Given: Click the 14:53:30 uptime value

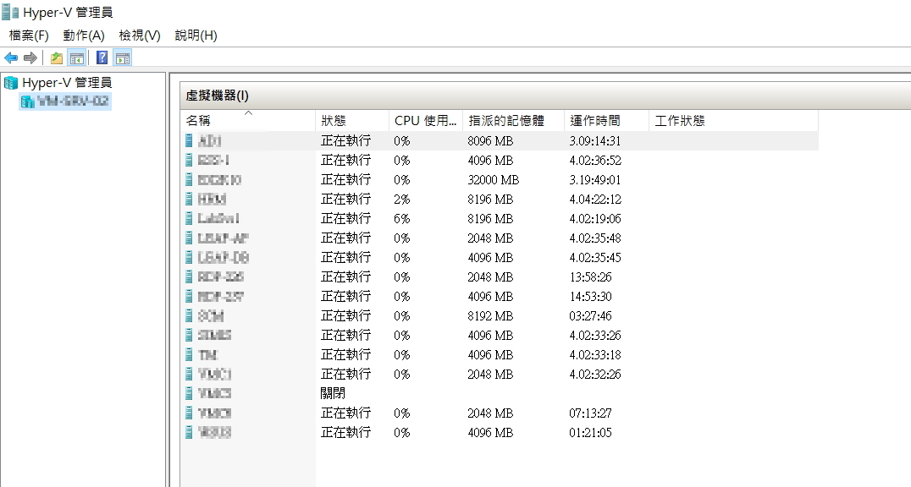Looking at the screenshot, I should (590, 297).
